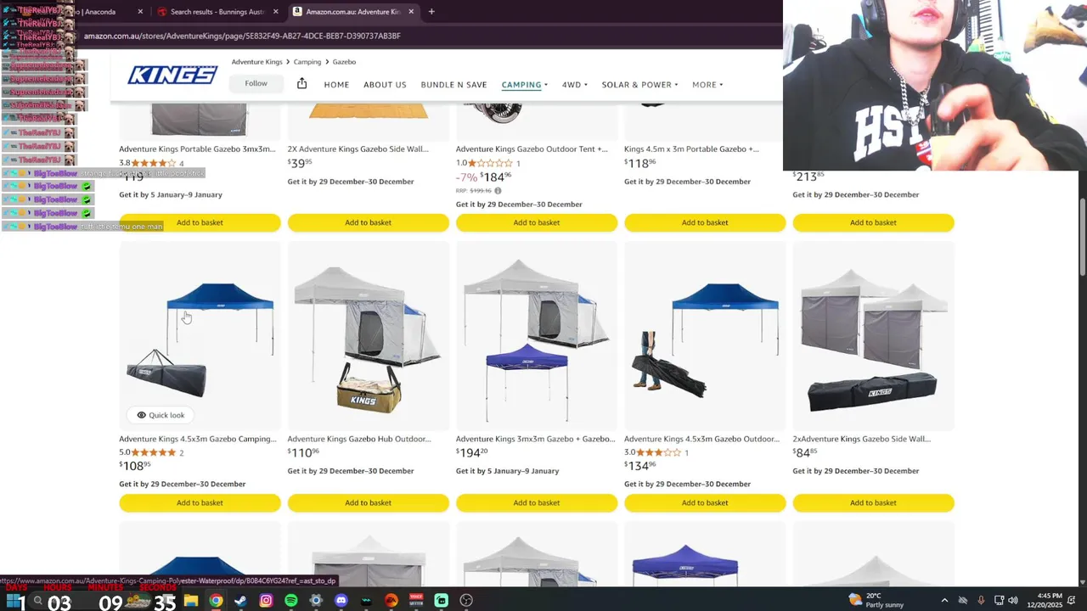This screenshot has height=611, width=1087.
Task: Open the BUNDLE N SAVE page
Action: 453,85
